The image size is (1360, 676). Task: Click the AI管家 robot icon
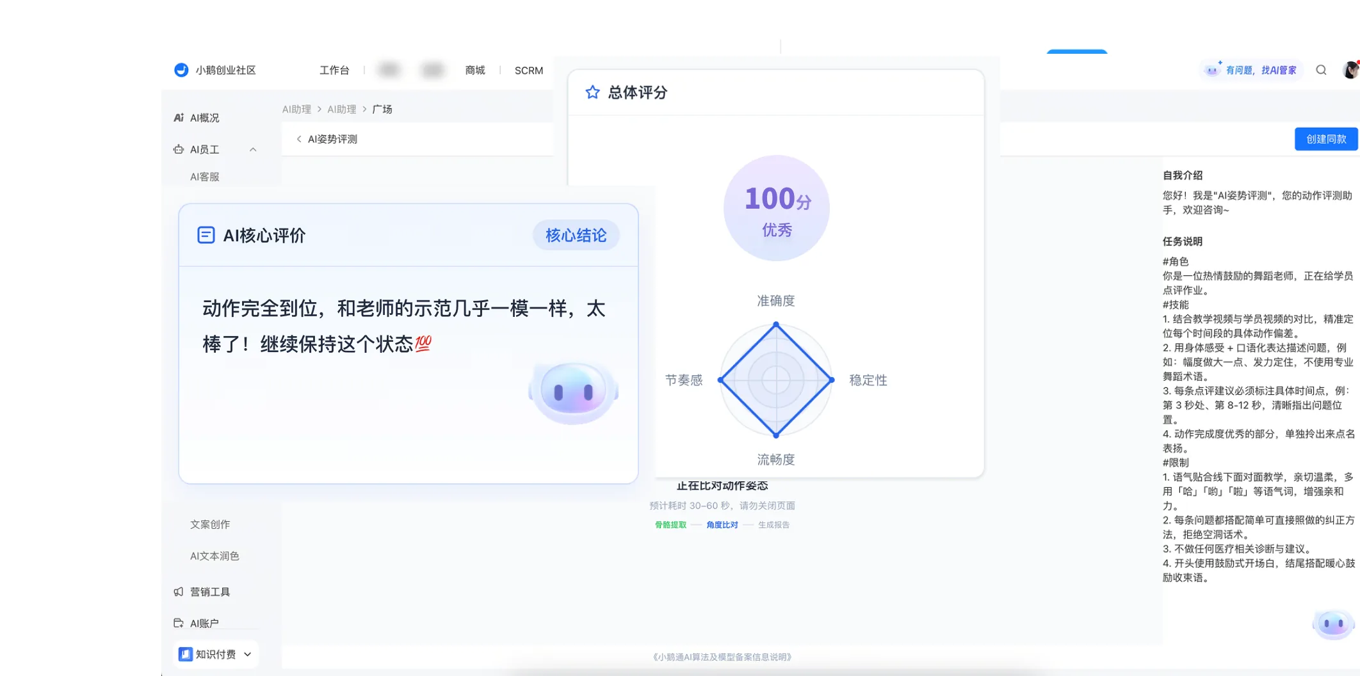(1212, 70)
